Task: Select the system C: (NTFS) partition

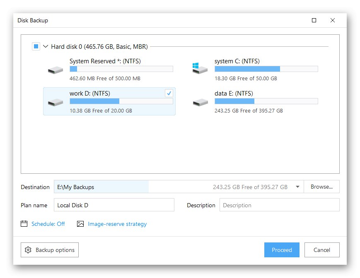Action: (x=254, y=69)
